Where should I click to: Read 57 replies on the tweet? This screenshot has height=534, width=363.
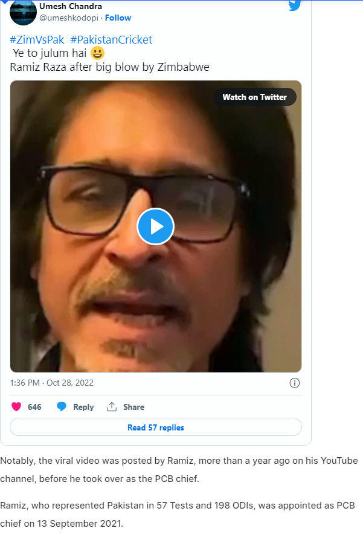click(155, 427)
